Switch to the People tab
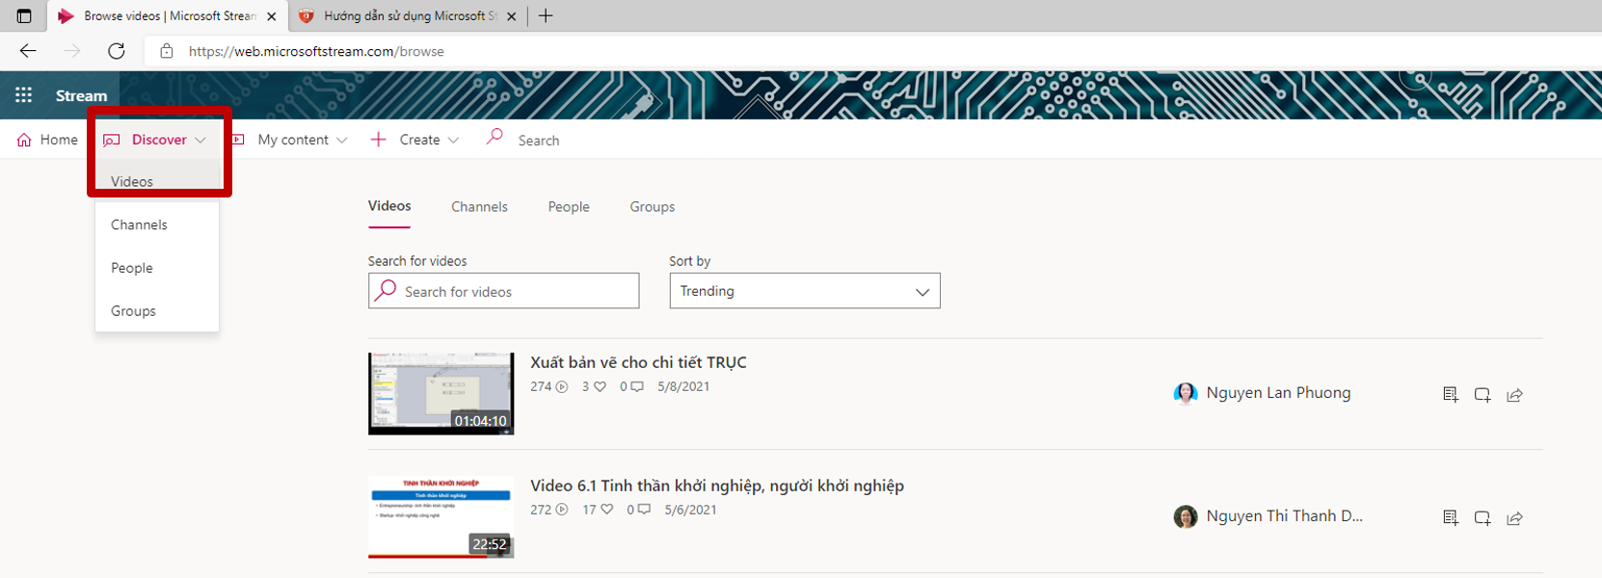Image resolution: width=1602 pixels, height=578 pixels. click(x=568, y=207)
